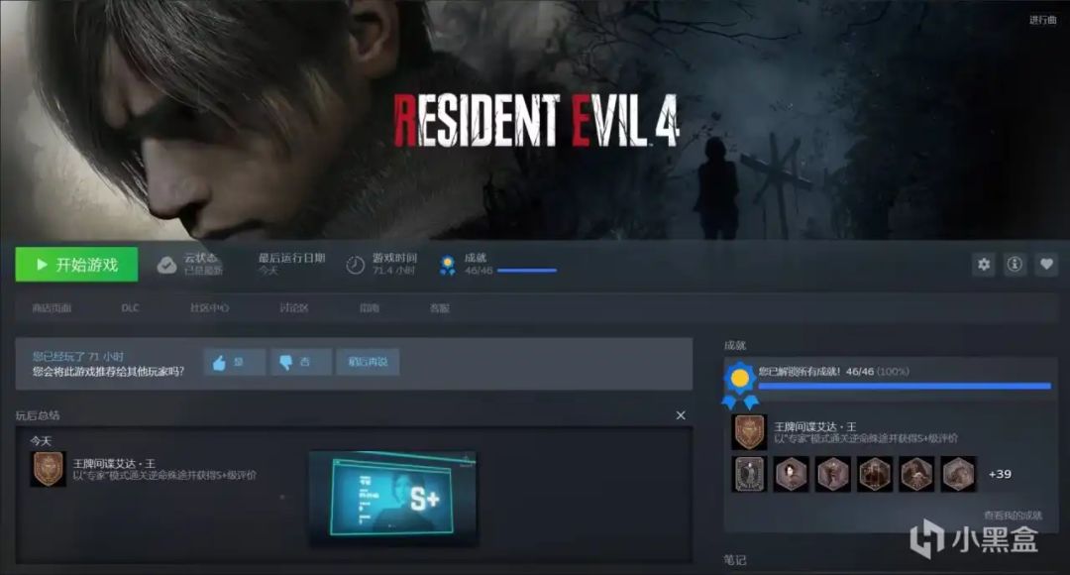
Task: Click the sixth hexagon achievement badge before +39
Action: pyautogui.click(x=959, y=474)
